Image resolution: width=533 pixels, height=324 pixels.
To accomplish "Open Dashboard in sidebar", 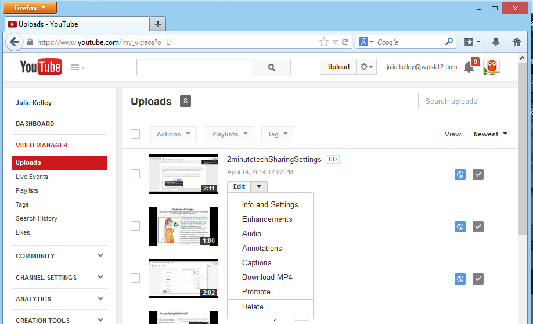I will 35,124.
